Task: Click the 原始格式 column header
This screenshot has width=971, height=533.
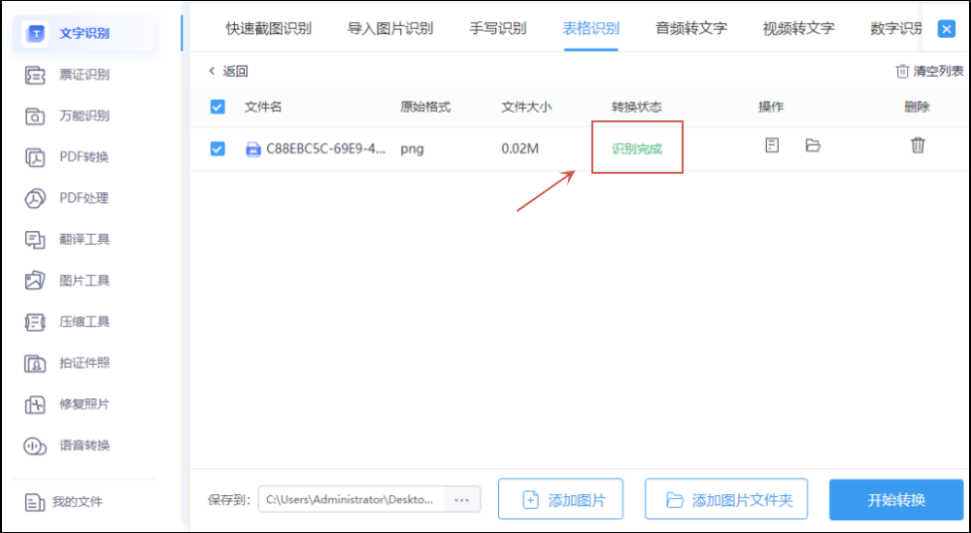Action: click(x=425, y=107)
